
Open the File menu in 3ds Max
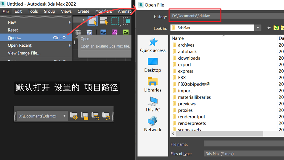pyautogui.click(x=5, y=12)
